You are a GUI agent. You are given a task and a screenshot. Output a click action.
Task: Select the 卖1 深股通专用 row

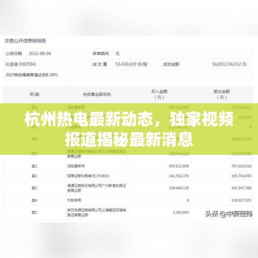pos(128,166)
